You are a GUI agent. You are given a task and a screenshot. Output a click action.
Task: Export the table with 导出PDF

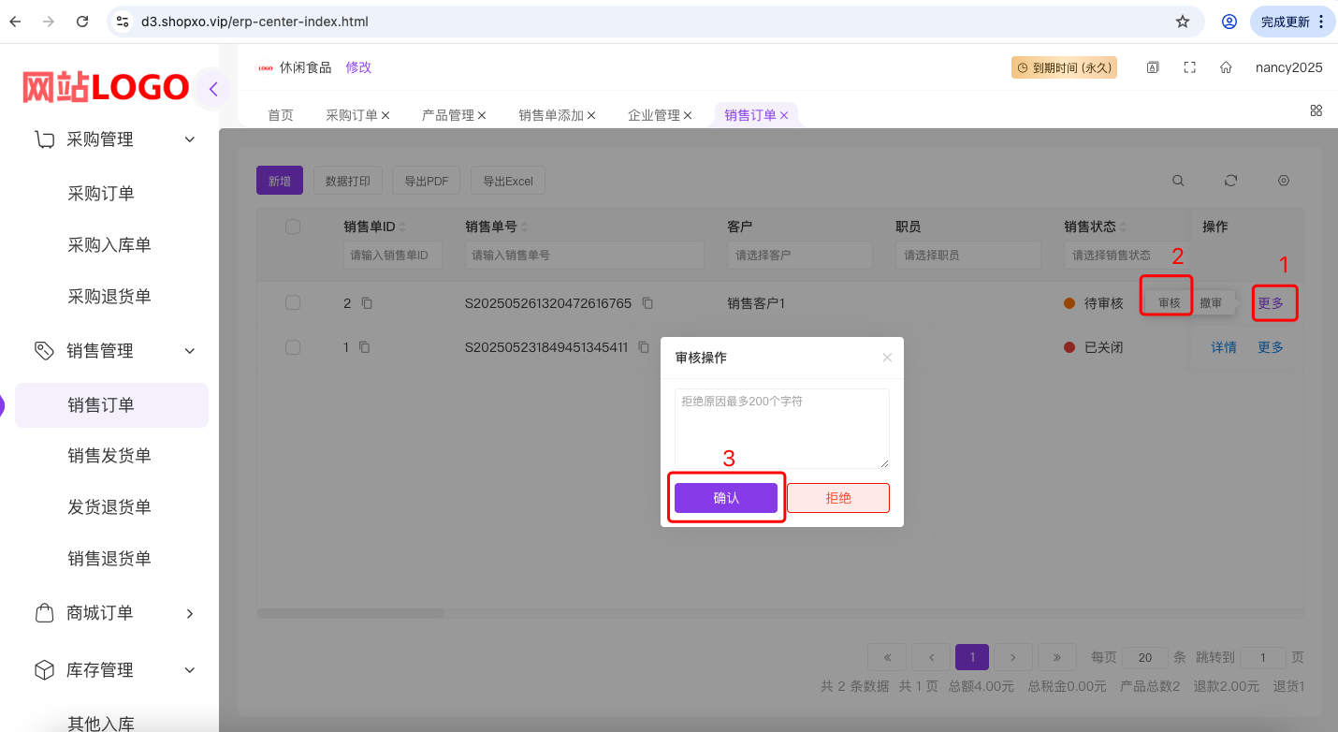[427, 181]
